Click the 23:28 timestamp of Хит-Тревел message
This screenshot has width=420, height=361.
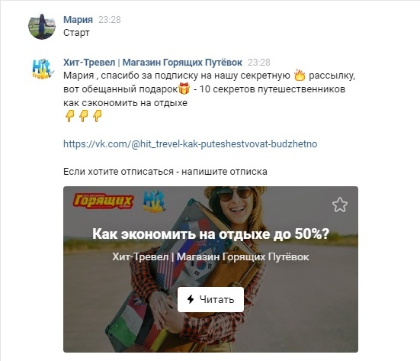tap(258, 63)
